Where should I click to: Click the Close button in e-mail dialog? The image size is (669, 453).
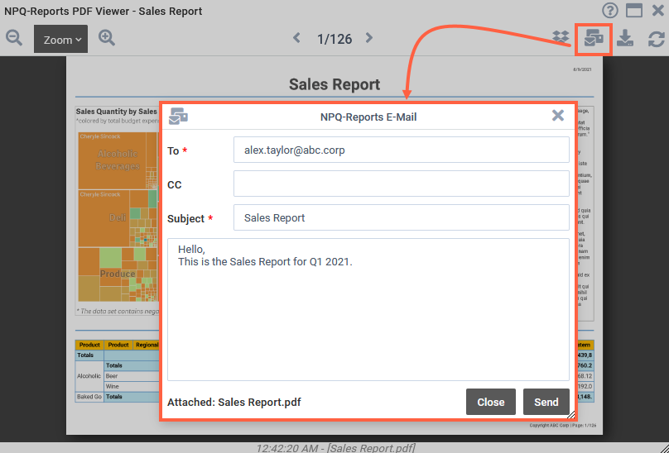491,402
